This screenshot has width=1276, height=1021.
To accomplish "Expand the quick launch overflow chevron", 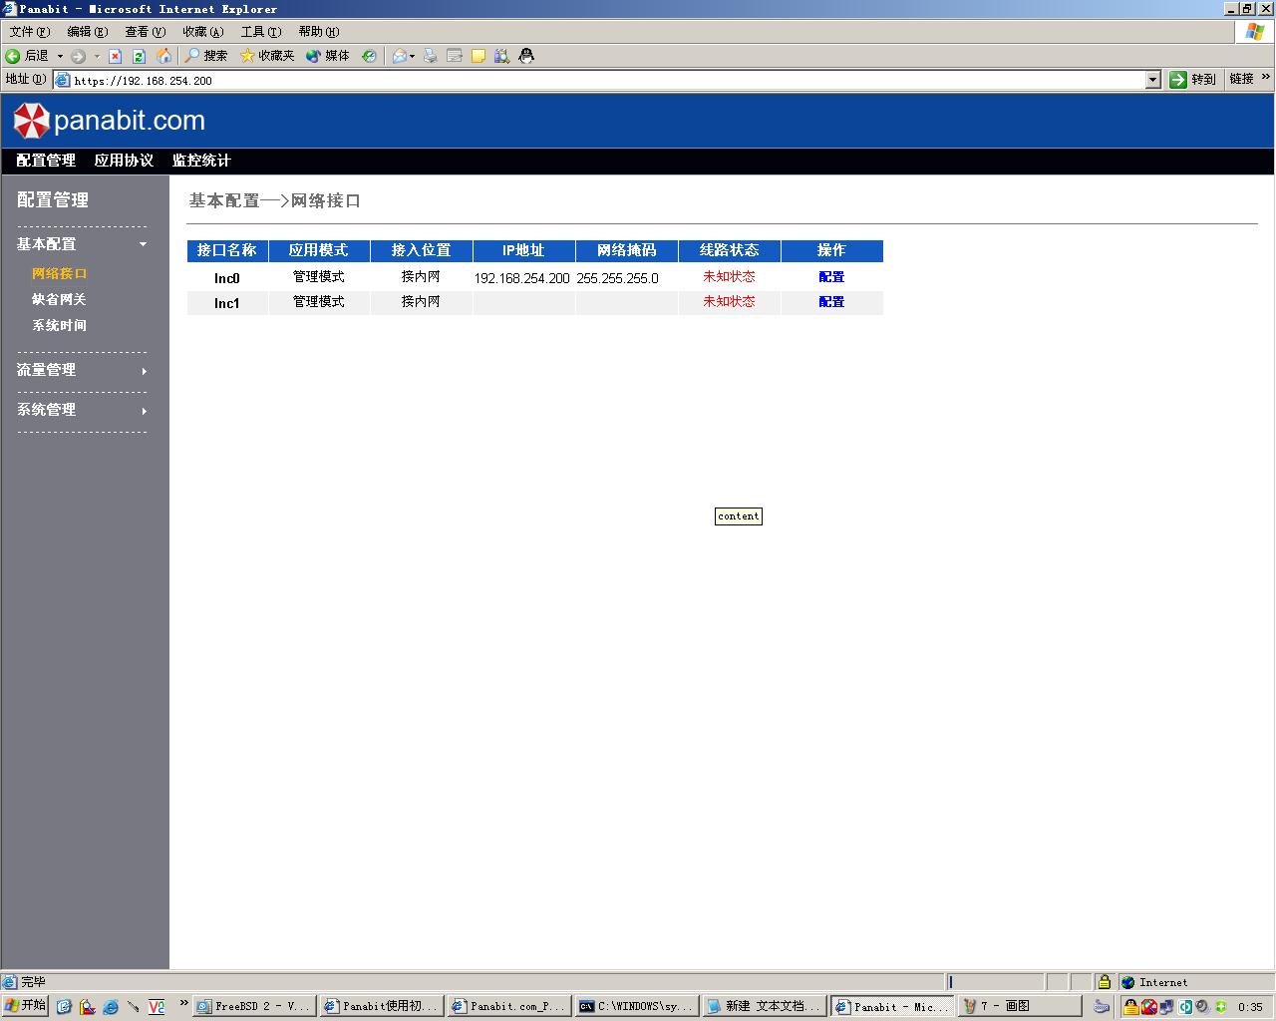I will pyautogui.click(x=183, y=1004).
